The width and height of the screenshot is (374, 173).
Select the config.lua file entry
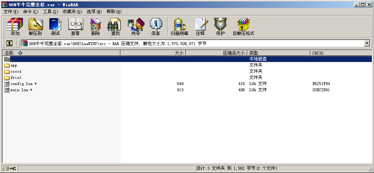(22, 84)
